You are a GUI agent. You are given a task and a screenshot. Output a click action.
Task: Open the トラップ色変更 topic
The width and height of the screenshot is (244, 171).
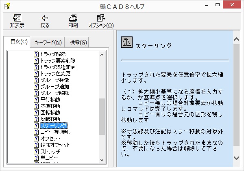pos(55,73)
